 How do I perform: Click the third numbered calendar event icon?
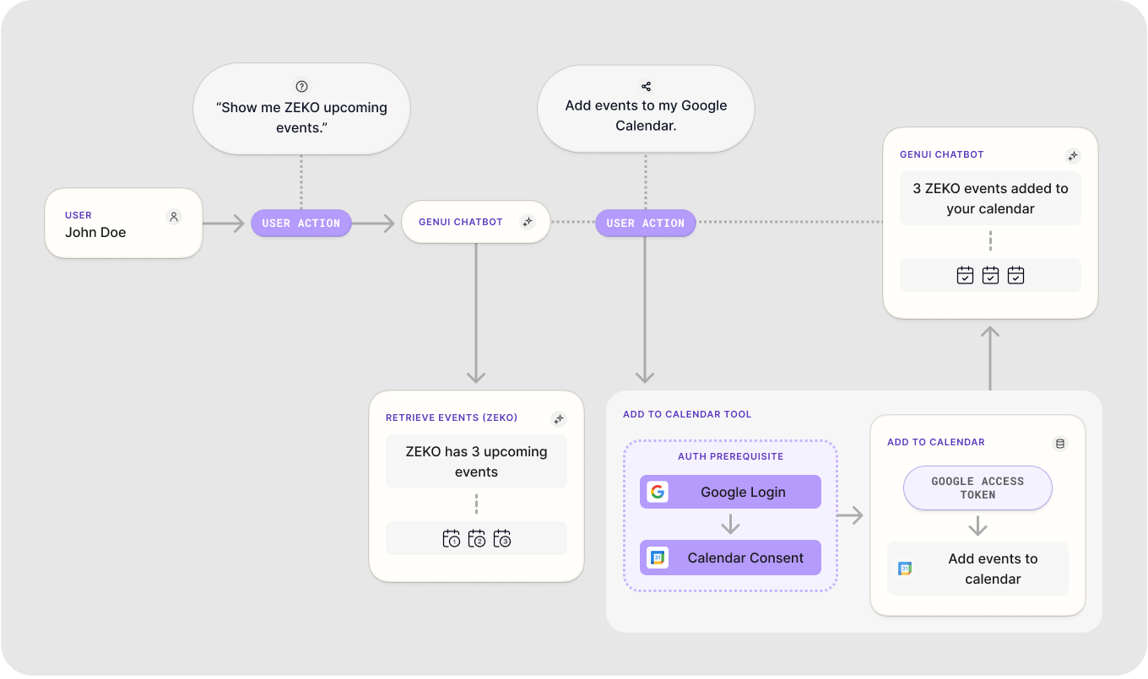[x=502, y=538]
